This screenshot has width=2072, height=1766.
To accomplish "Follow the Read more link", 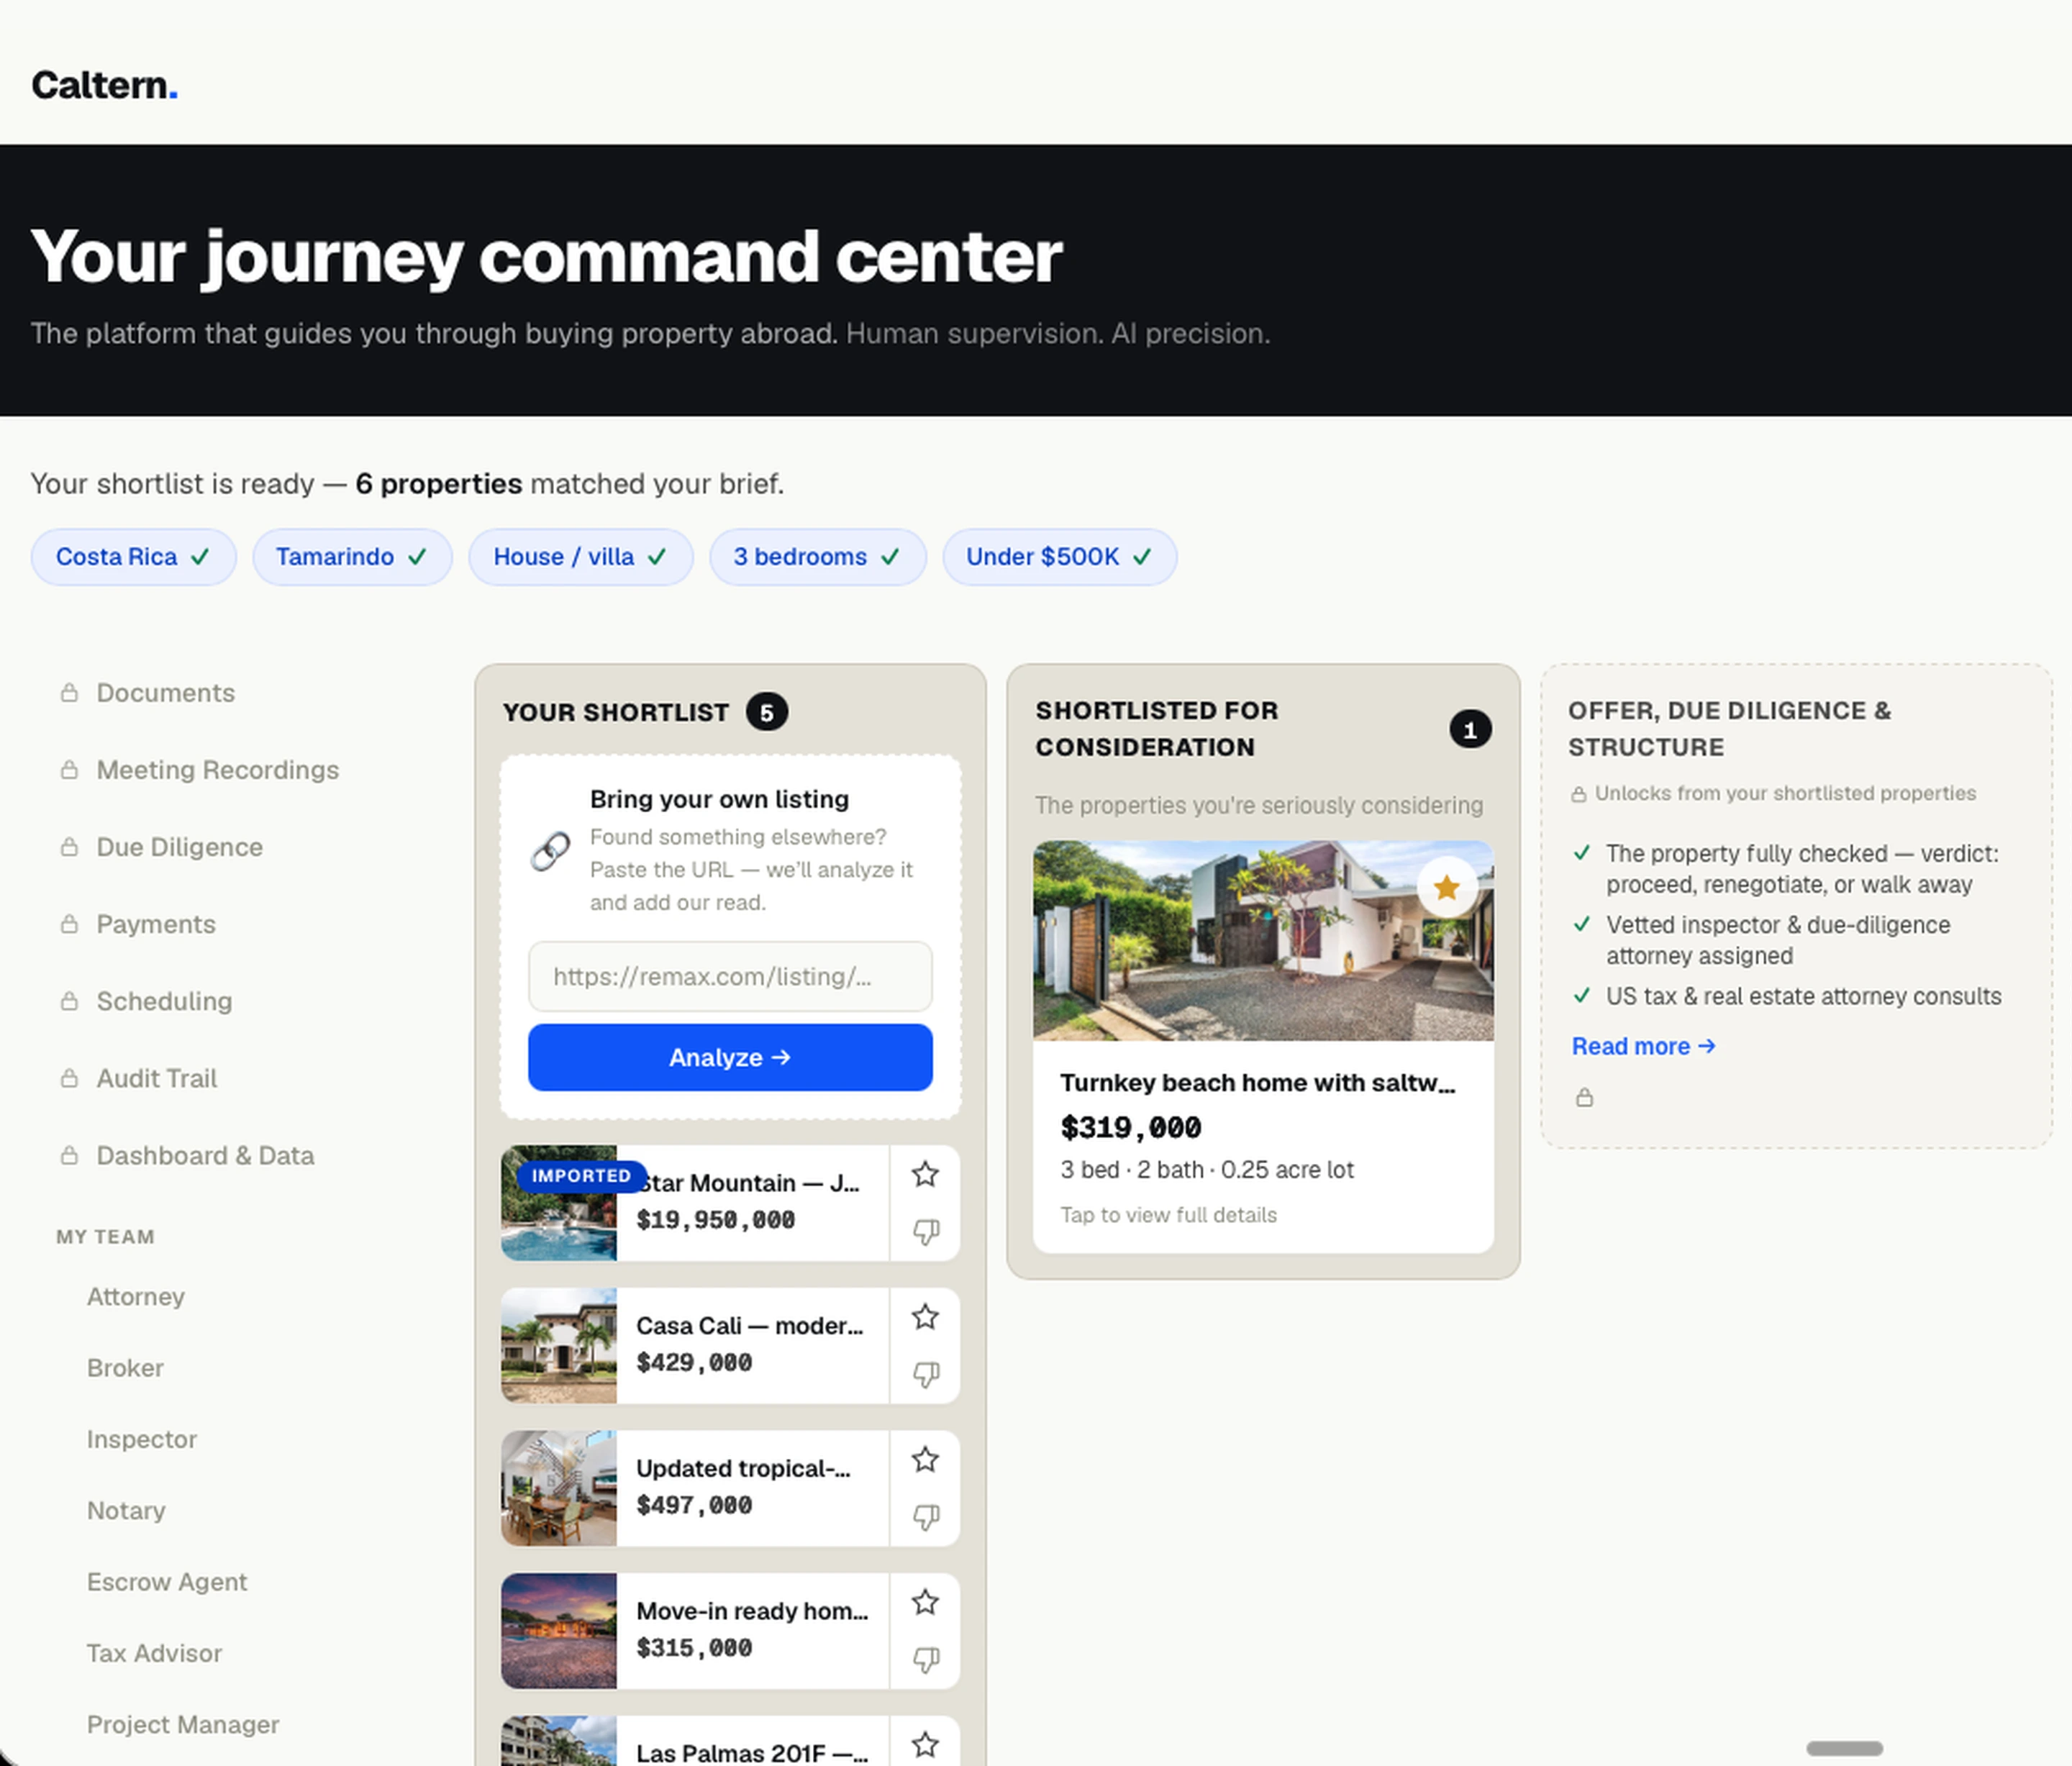I will click(x=1643, y=1045).
